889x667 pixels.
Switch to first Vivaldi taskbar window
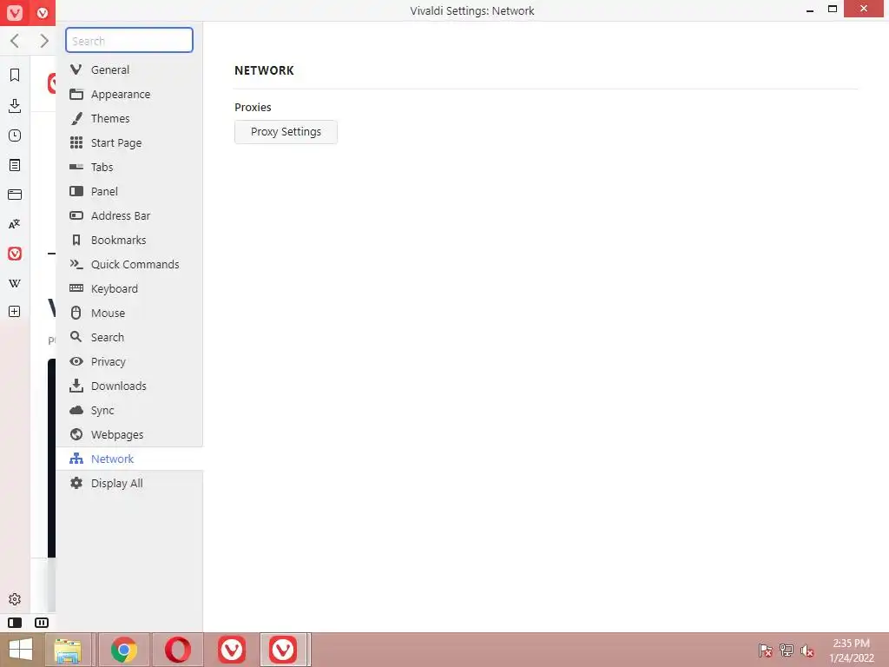(231, 650)
